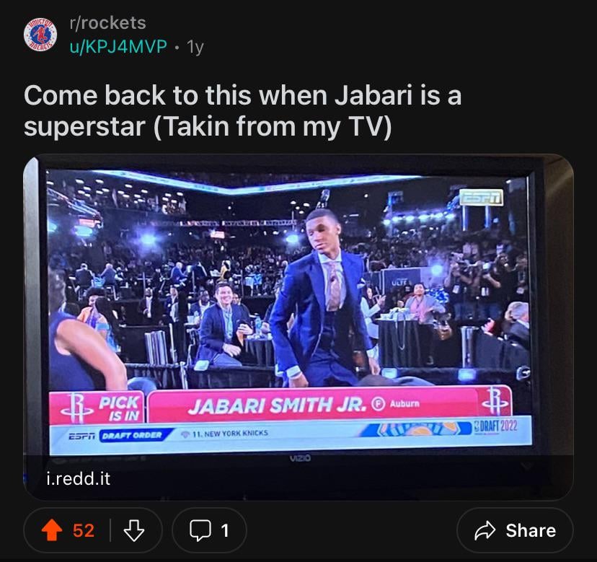
Task: Click the NBA "DRAFT 2022" logo
Action: pyautogui.click(x=495, y=427)
